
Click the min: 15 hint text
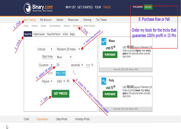(90, 65)
